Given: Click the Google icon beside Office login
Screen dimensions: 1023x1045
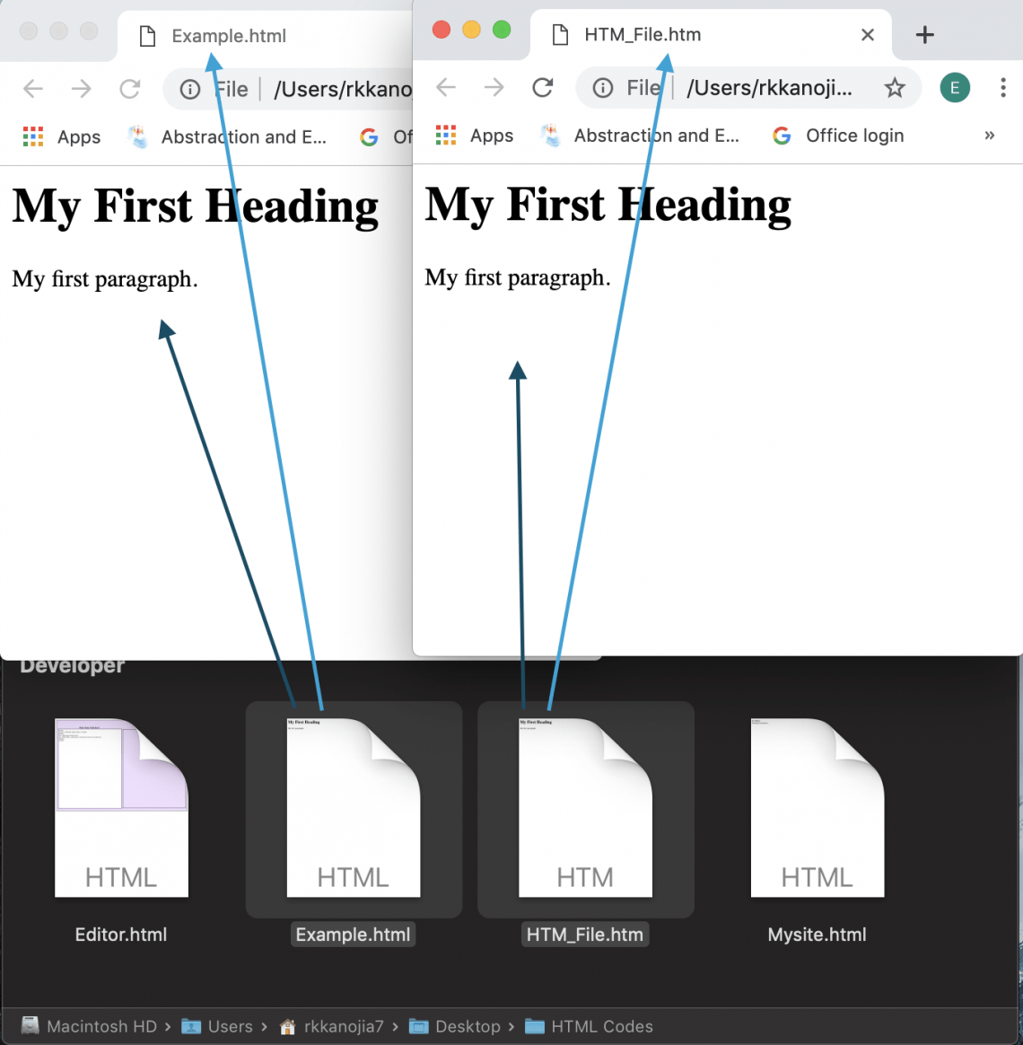Looking at the screenshot, I should point(782,136).
